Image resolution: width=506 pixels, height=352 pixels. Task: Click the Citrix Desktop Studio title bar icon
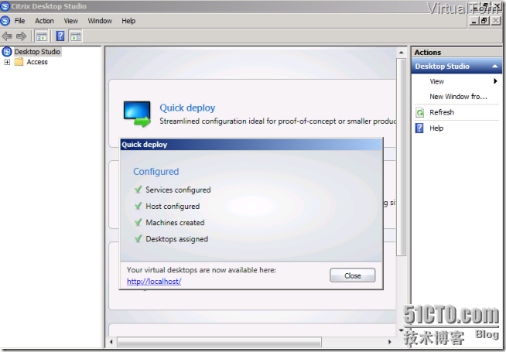click(x=5, y=6)
